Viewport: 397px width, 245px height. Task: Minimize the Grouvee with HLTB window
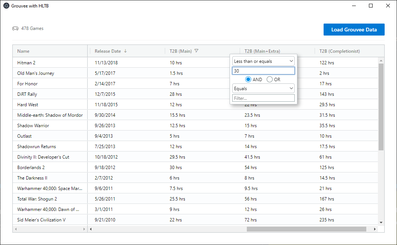click(354, 6)
